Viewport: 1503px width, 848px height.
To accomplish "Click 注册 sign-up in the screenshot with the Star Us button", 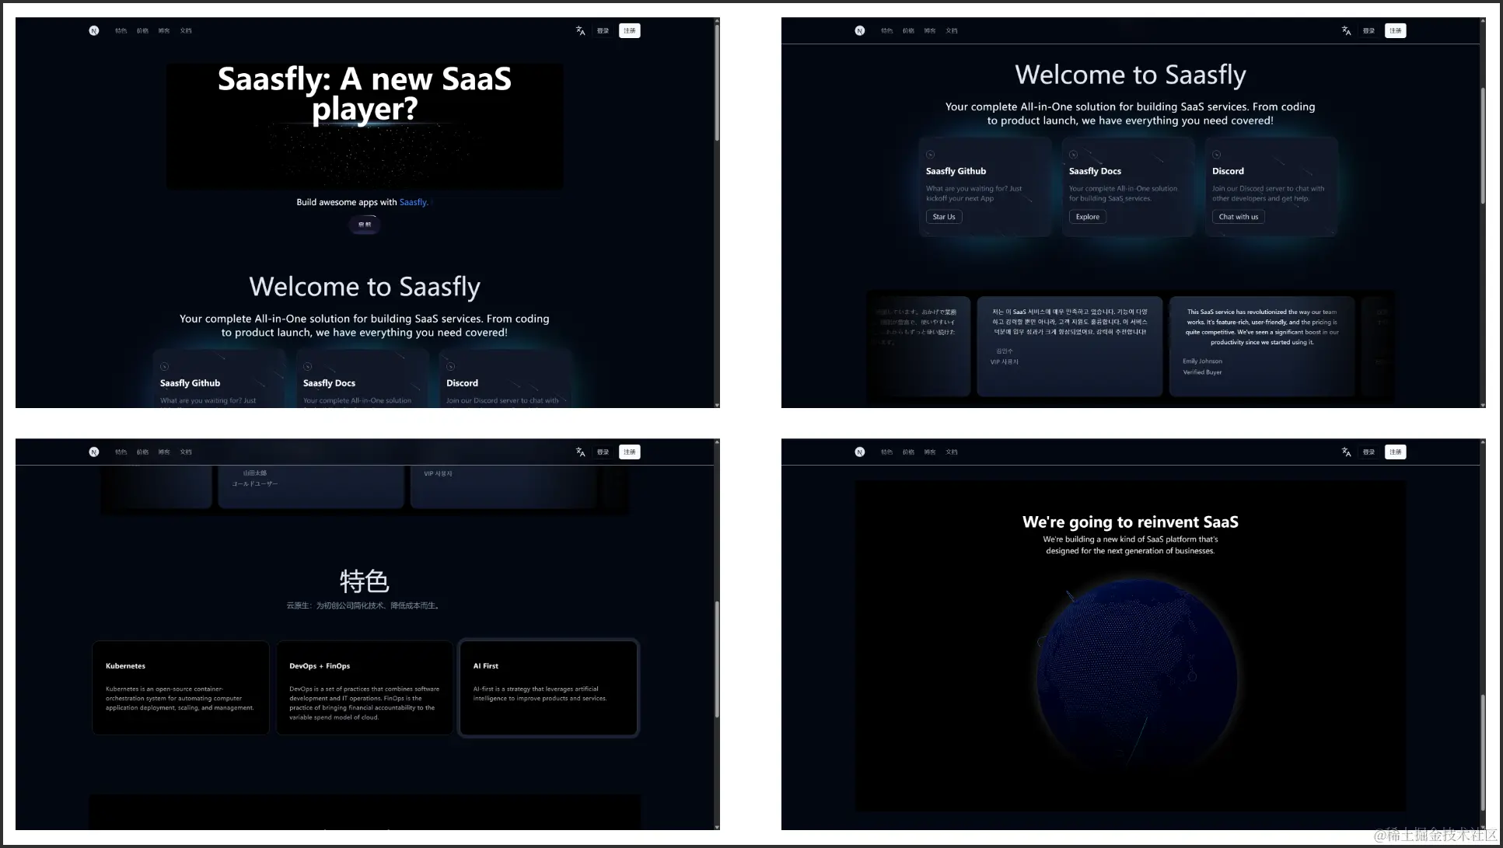I will click(x=1396, y=31).
